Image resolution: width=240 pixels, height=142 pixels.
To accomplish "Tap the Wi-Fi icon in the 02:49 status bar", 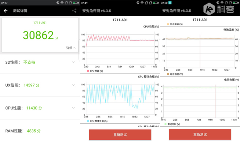I will pyautogui.click(x=142, y=3).
